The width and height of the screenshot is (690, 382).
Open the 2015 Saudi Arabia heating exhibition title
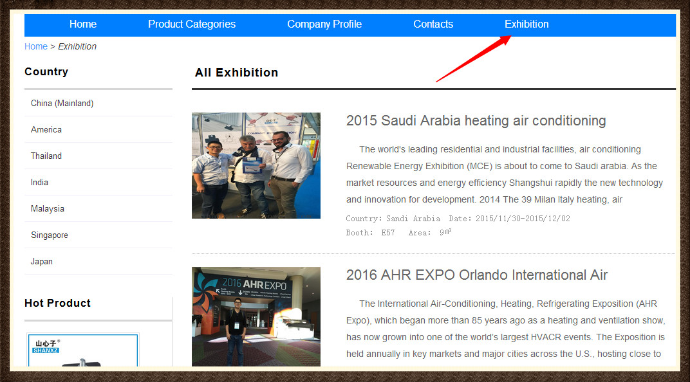pos(476,121)
